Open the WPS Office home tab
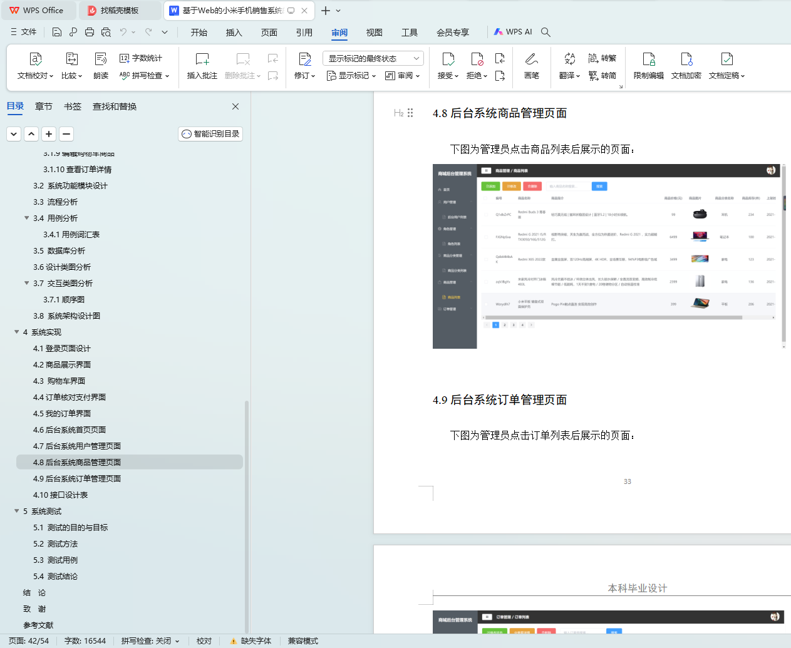 (38, 11)
